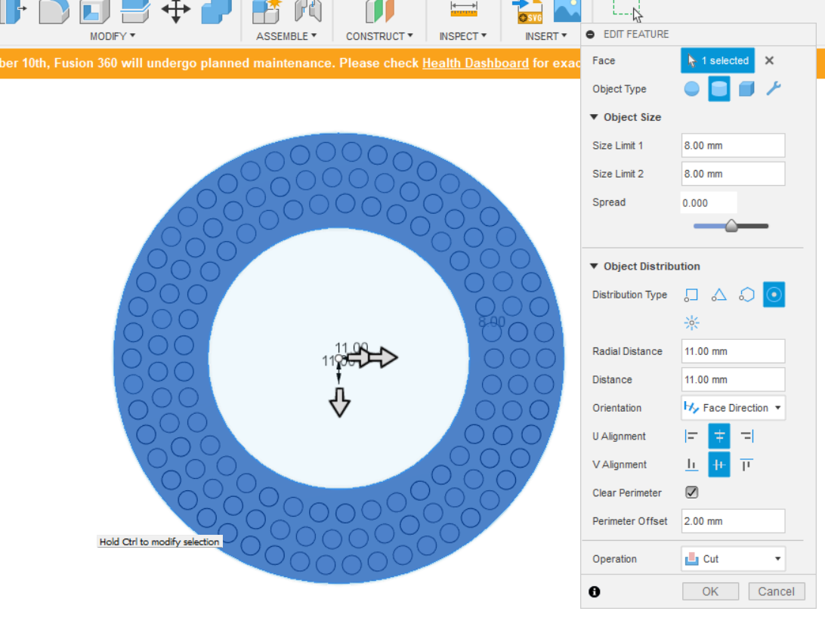Select the sphere Object Type
825x636 pixels.
pos(691,88)
